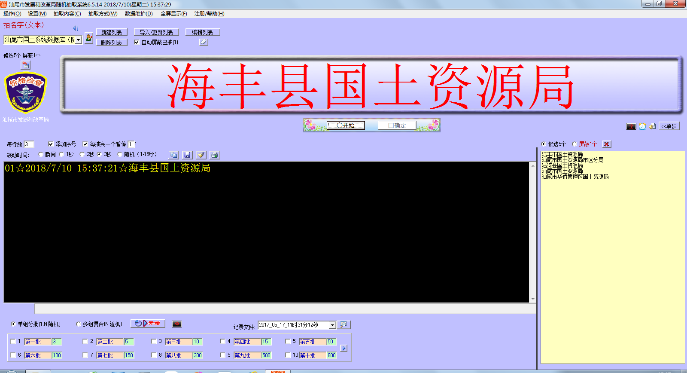Open the 汕尾市国土系统数据库 list dropdown
The width and height of the screenshot is (687, 373).
[x=79, y=40]
